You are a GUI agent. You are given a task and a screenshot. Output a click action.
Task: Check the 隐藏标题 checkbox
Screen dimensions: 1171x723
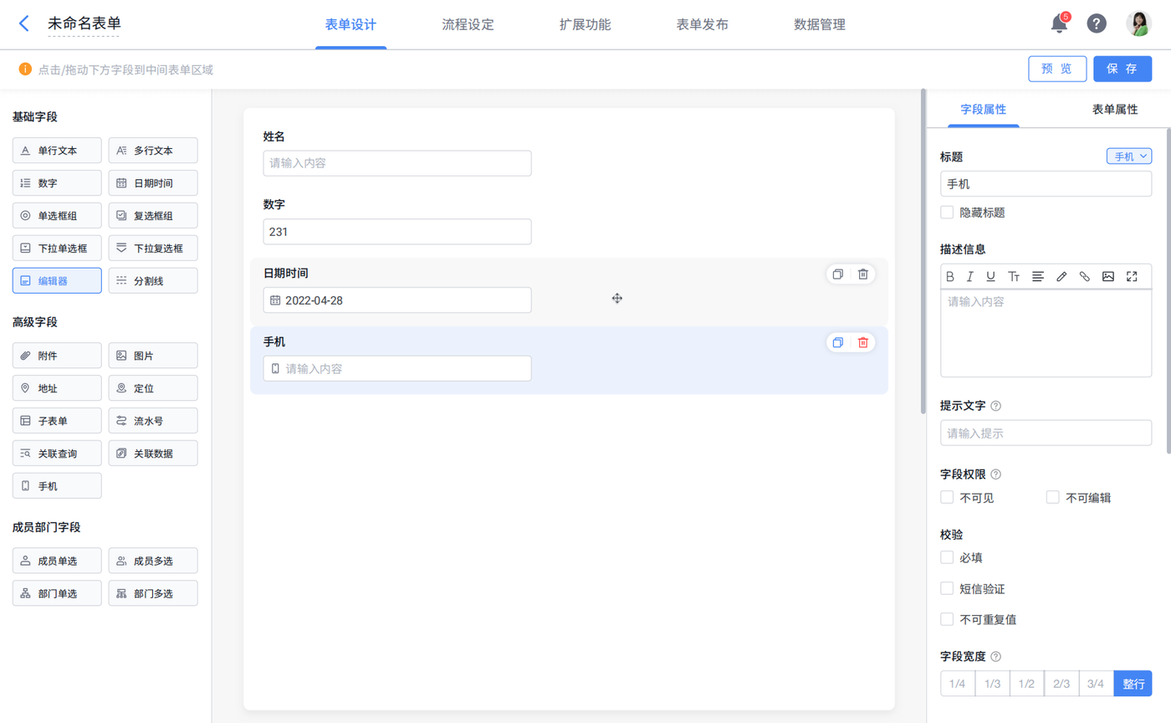click(x=948, y=213)
